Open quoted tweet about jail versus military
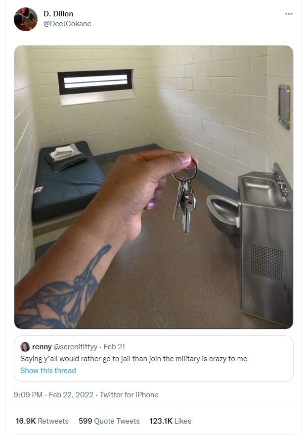Screen dimensions: 304x436 (154, 359)
